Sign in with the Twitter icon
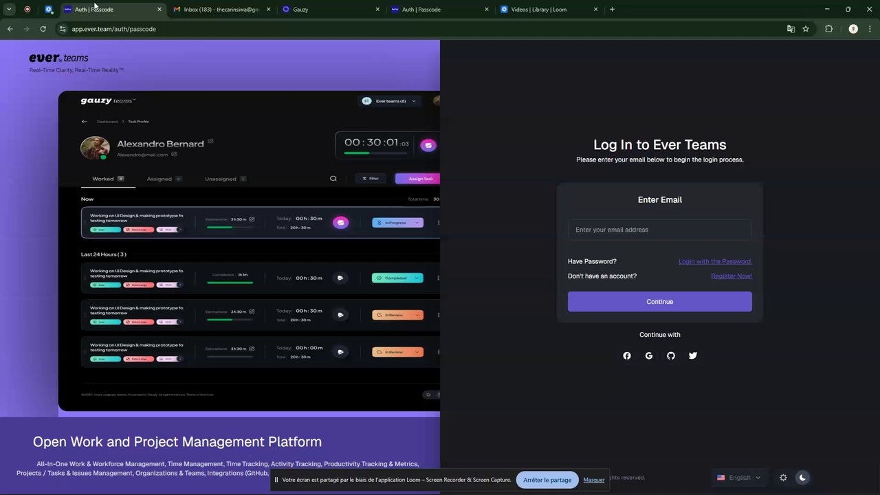The image size is (880, 495). click(693, 355)
